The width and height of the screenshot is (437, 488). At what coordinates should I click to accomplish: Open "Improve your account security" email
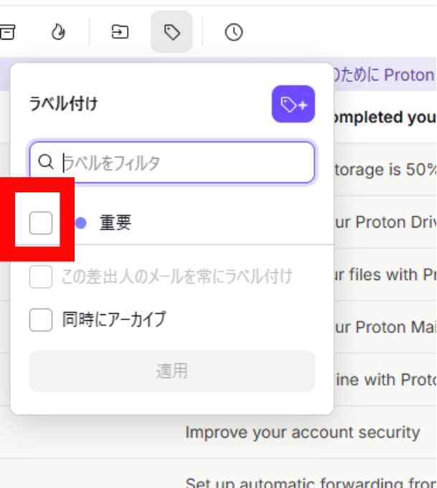click(303, 432)
